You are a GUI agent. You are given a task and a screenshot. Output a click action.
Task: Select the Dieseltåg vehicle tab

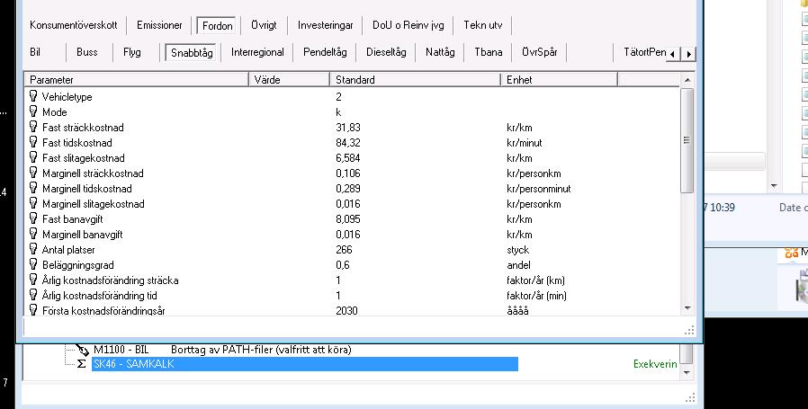pyautogui.click(x=386, y=52)
